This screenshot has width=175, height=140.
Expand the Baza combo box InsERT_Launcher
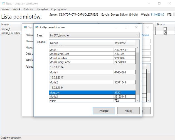pyautogui.click(x=94, y=35)
